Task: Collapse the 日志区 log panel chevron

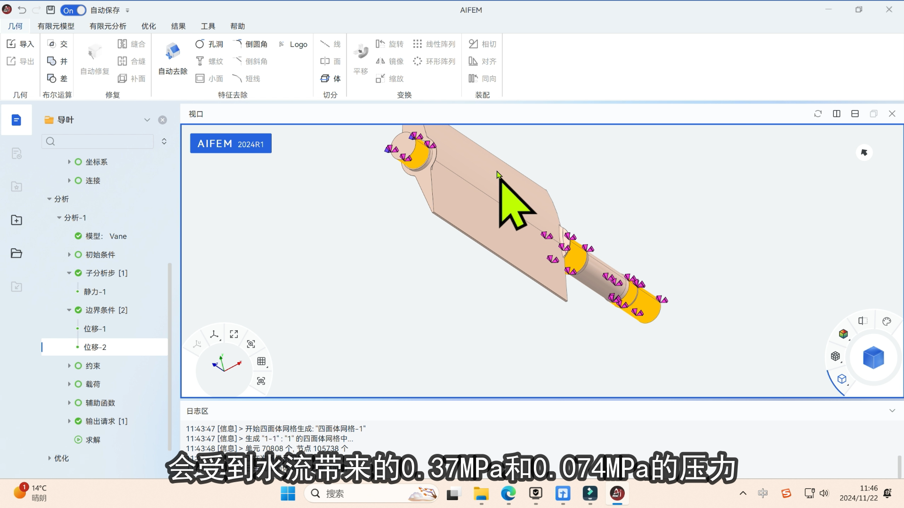Action: pyautogui.click(x=892, y=411)
